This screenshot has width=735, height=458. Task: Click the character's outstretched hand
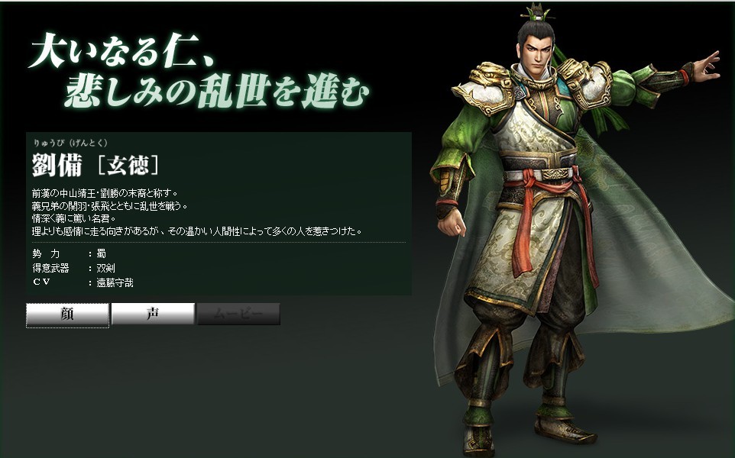[707, 67]
